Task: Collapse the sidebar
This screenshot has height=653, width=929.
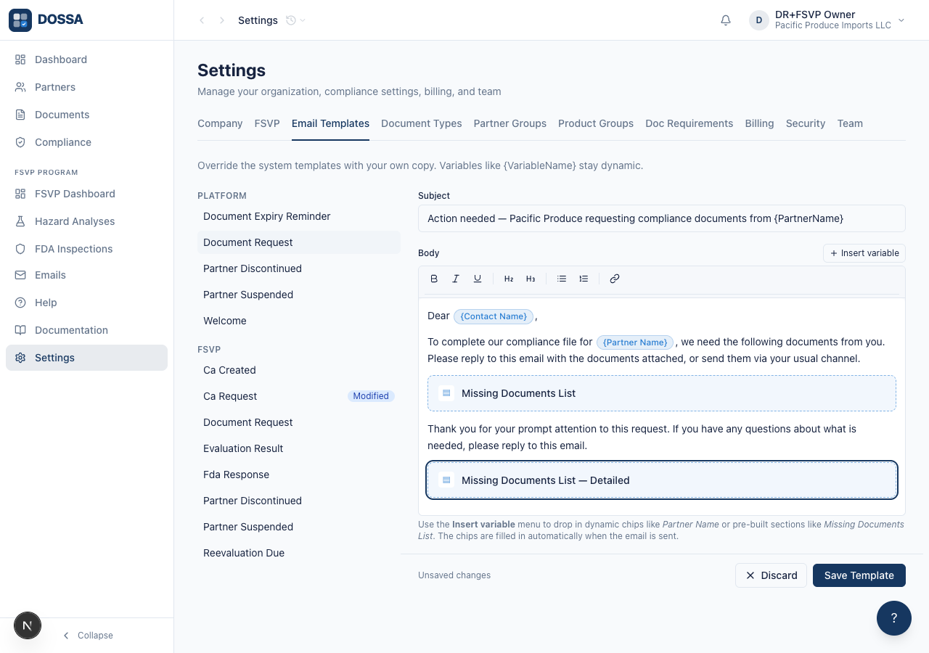Action: coord(87,636)
